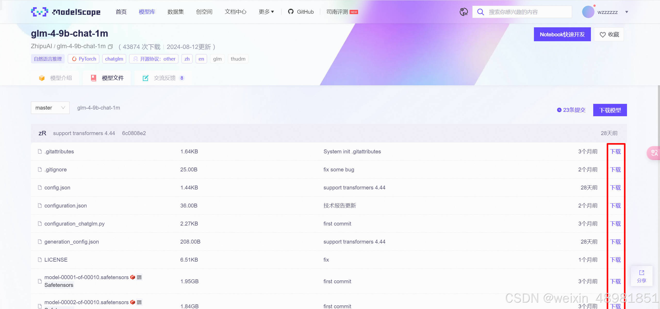Click the 下载模型 button

click(x=610, y=110)
